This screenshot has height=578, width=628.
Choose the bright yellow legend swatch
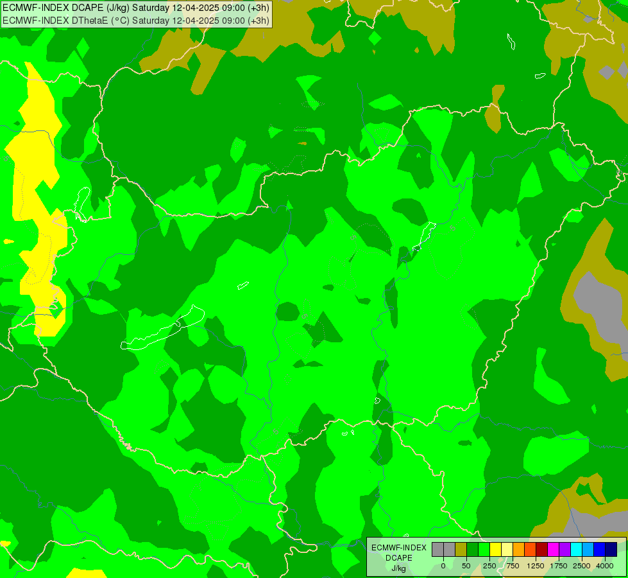click(495, 550)
